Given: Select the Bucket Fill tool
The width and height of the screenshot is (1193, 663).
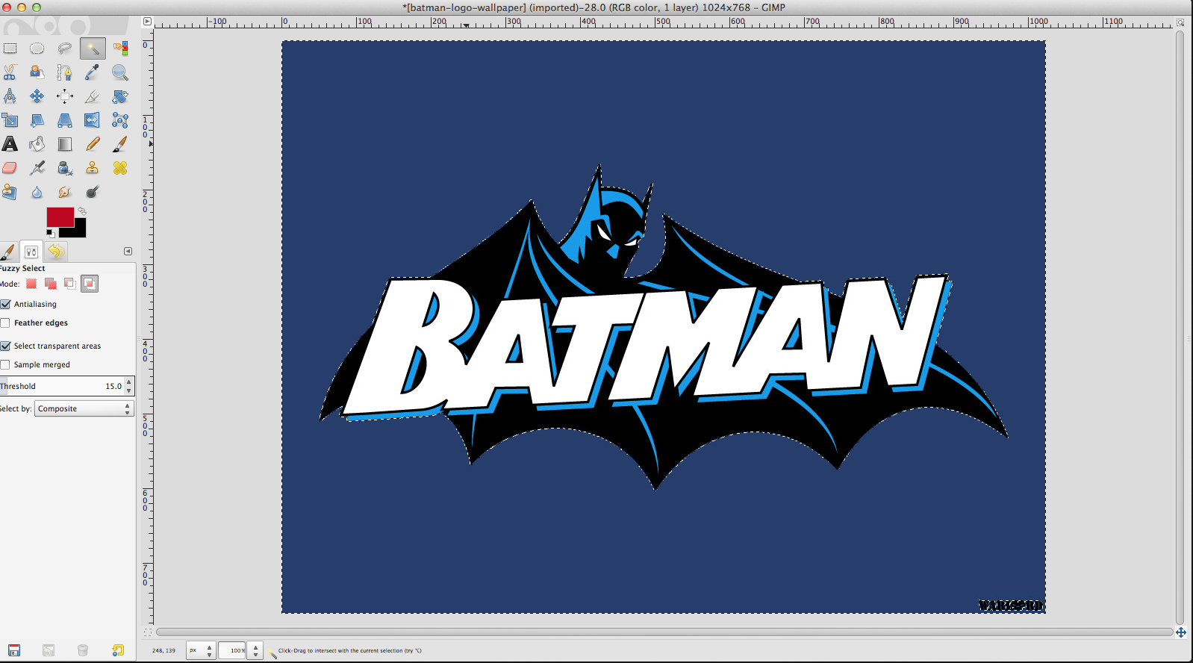Looking at the screenshot, I should (37, 144).
